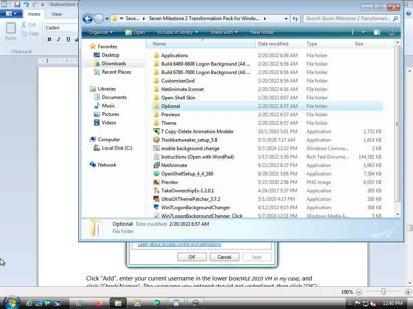Image resolution: width=413 pixels, height=309 pixels.
Task: Click the muted volume tray icon
Action: click(x=373, y=303)
